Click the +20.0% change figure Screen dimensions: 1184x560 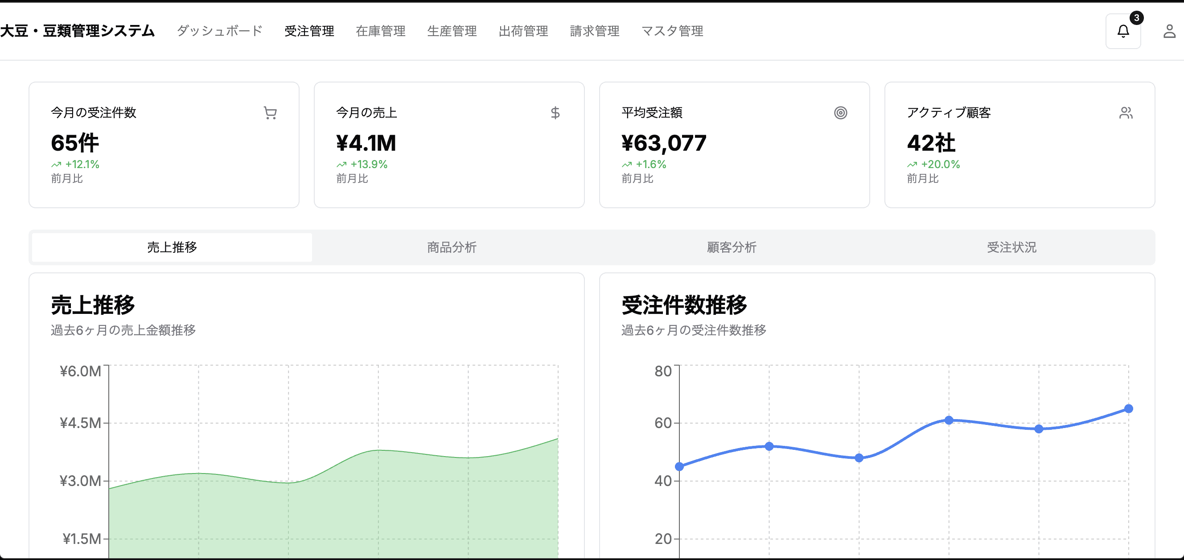point(941,165)
